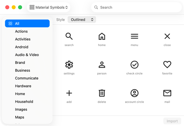This screenshot has width=184, height=126.
Task: Click the Import button
Action: pyautogui.click(x=172, y=121)
